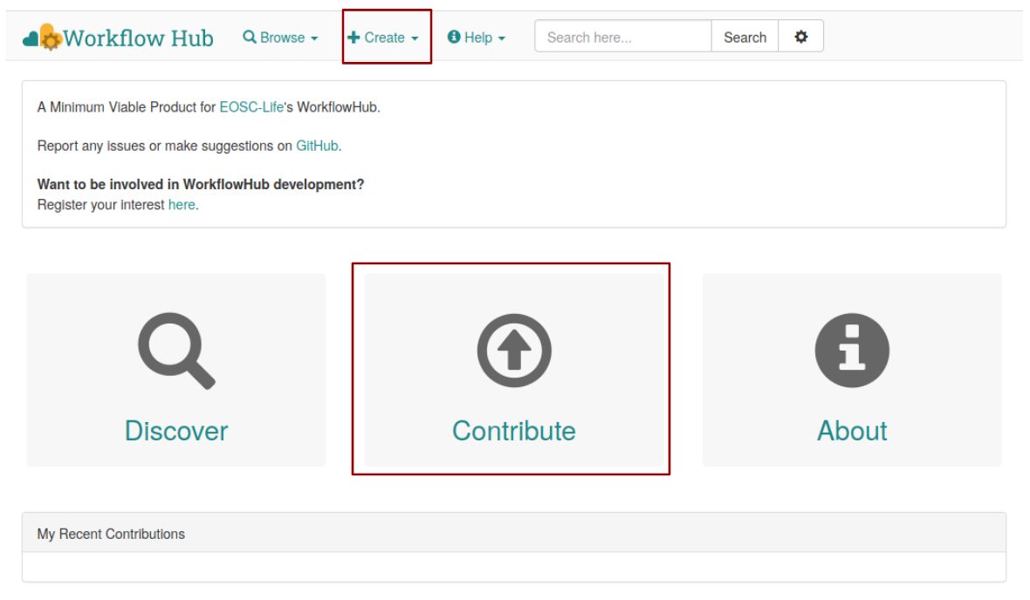Click the 'here' registration link
1030x600 pixels.
[182, 205]
